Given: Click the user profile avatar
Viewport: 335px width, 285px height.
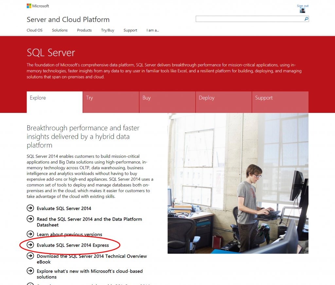Looking at the screenshot, I should [302, 10].
